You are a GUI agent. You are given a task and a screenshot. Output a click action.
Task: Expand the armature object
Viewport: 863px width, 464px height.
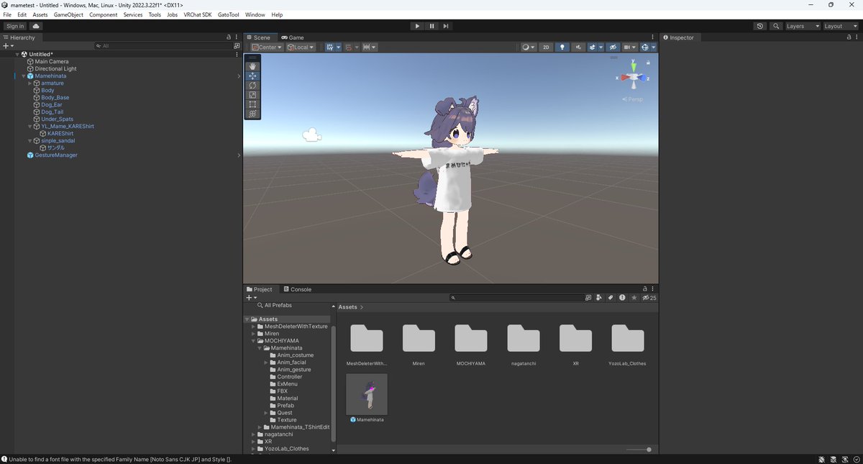(30, 83)
